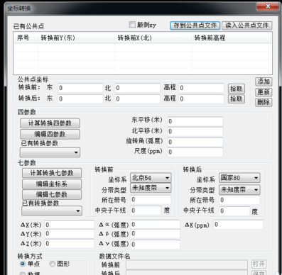Click the 转换前高程 column header
Image resolution: width=282 pixels, height=275 pixels.
229,38
